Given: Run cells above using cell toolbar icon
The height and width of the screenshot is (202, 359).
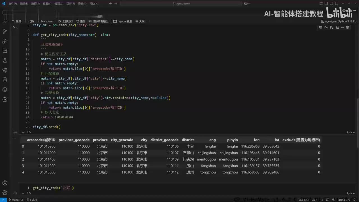Looking at the screenshot, I should point(326,27).
